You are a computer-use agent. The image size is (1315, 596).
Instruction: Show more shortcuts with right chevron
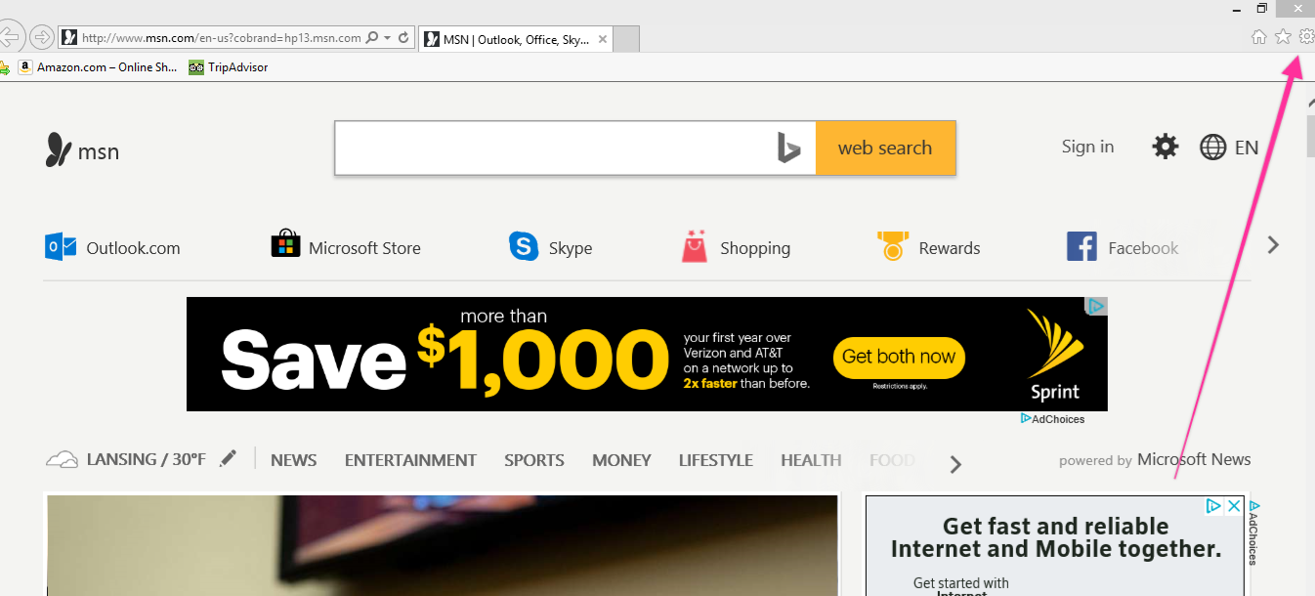[x=1273, y=245]
